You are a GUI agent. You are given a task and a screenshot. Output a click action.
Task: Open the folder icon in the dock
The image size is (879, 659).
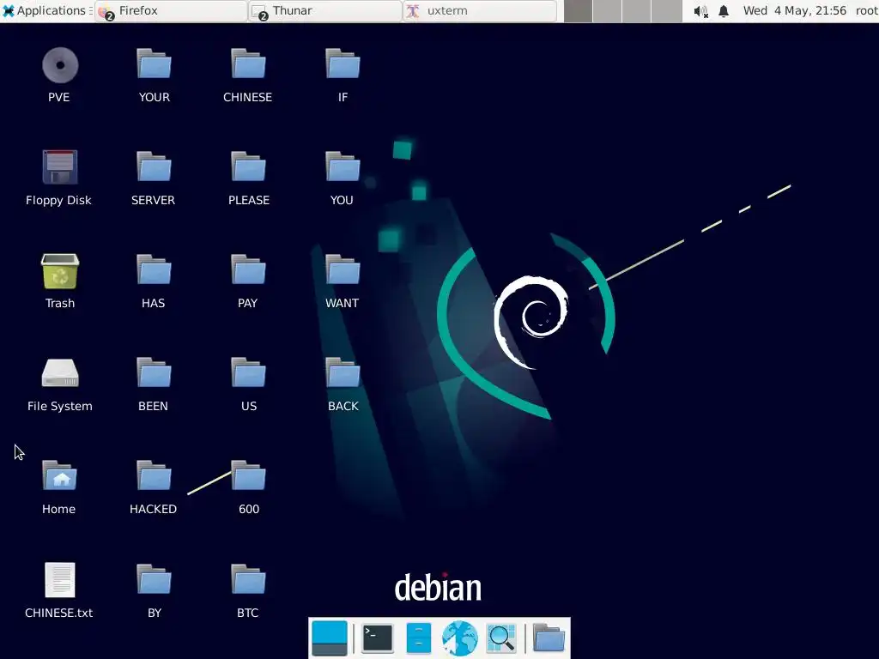tap(549, 638)
